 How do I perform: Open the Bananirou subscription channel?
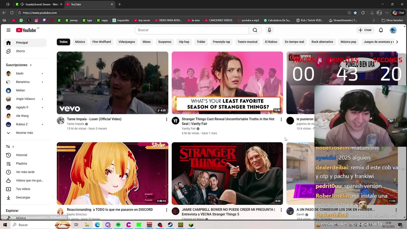[25, 82]
